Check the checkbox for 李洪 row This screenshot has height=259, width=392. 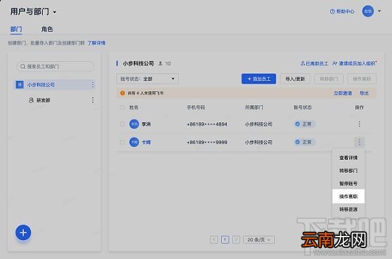click(x=122, y=124)
